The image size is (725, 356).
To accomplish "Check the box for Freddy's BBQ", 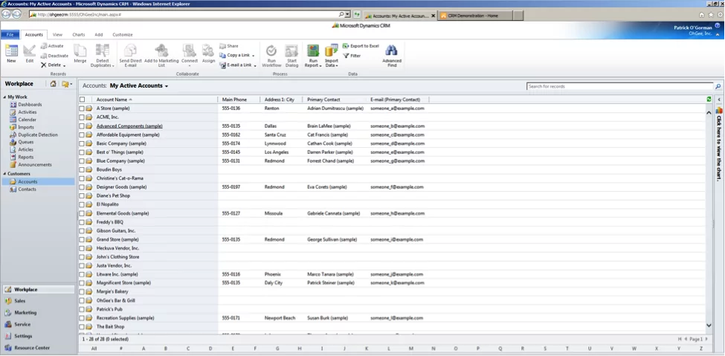I will click(82, 222).
